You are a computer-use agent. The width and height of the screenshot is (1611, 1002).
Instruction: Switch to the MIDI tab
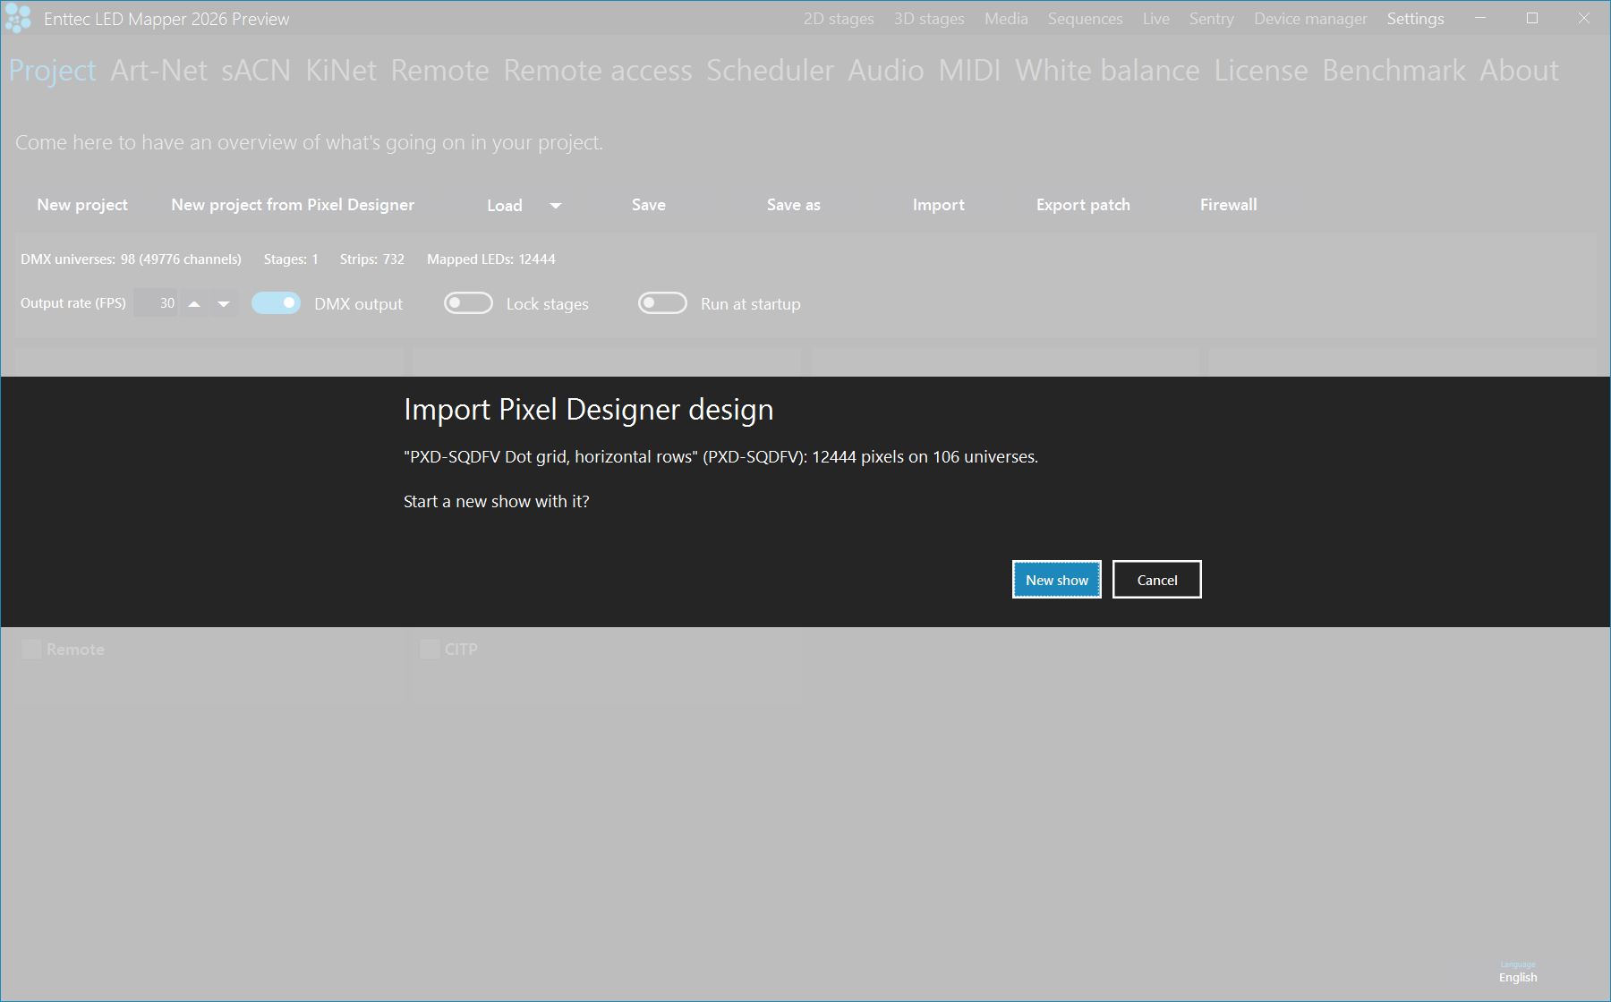point(969,71)
